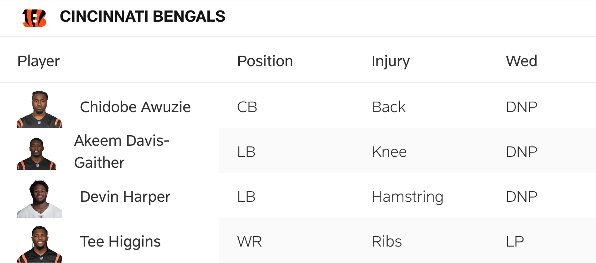596x263 pixels.
Task: Click the Chidobe Awuzie name link
Action: [x=135, y=107]
